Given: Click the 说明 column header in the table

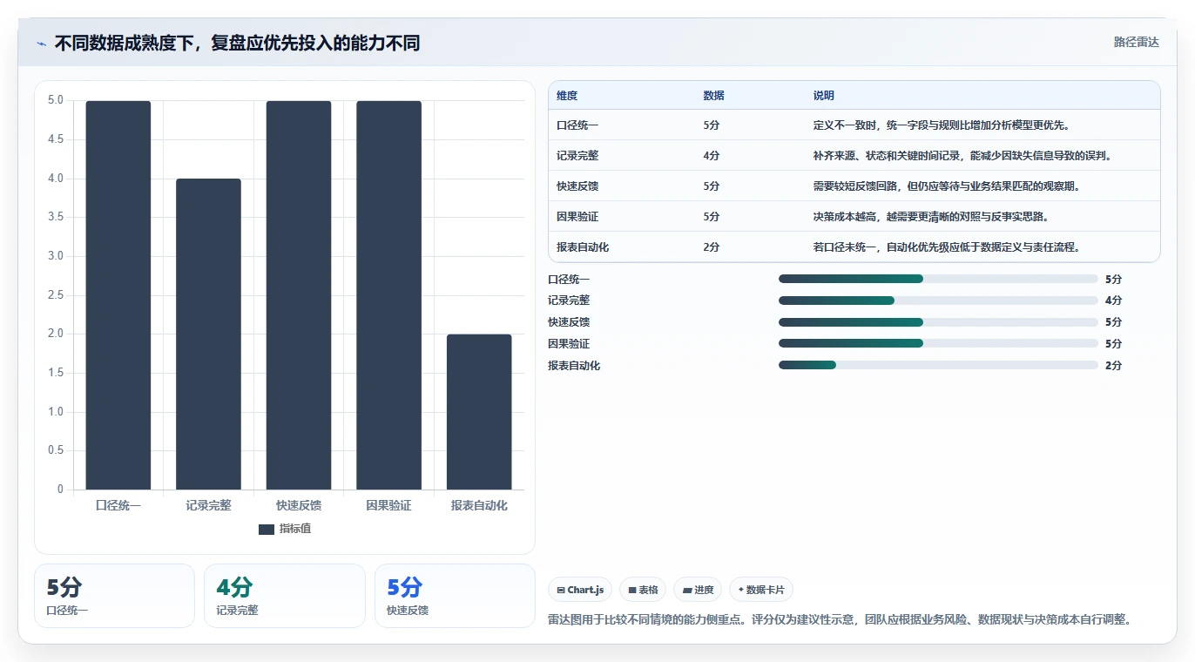Looking at the screenshot, I should [x=824, y=96].
